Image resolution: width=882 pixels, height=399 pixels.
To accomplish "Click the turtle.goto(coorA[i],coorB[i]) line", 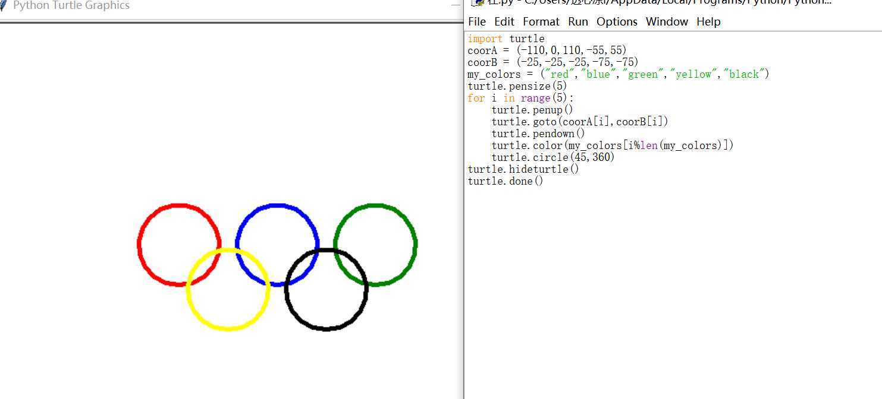I will pos(580,122).
